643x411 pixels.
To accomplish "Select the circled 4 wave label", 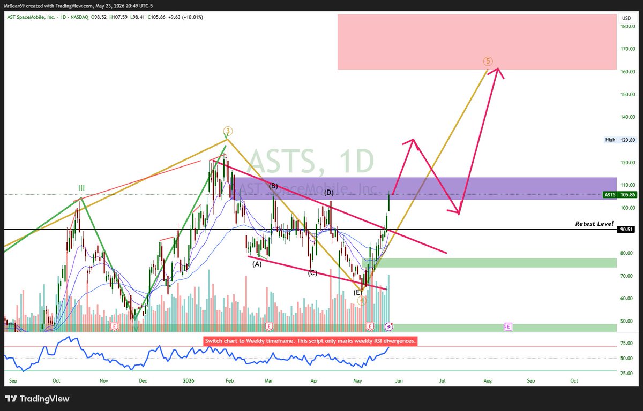I will pyautogui.click(x=362, y=301).
